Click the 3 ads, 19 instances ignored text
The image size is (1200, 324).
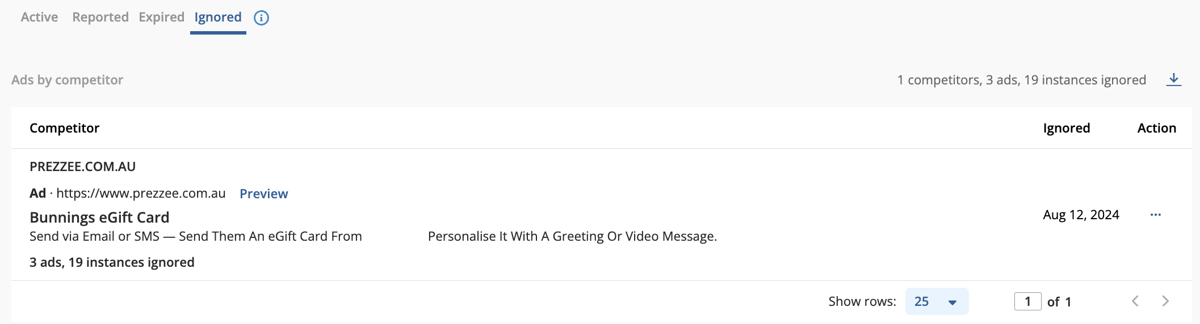[x=112, y=262]
